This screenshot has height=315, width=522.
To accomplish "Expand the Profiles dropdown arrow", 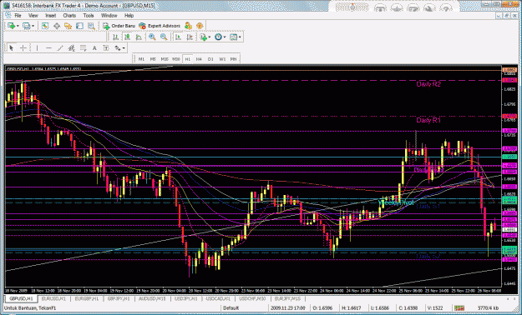I will coord(33,26).
